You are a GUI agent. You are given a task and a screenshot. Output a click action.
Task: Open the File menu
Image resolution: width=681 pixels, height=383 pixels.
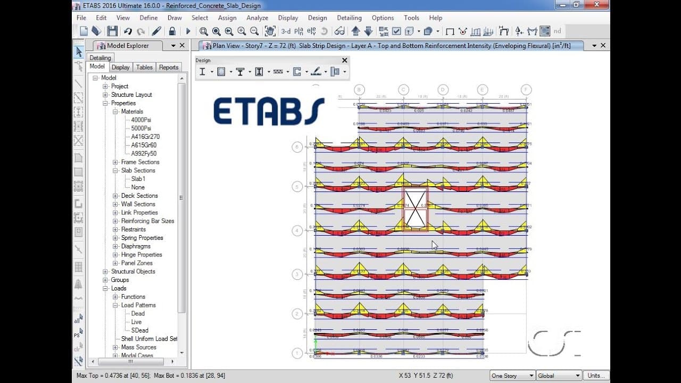81,18
